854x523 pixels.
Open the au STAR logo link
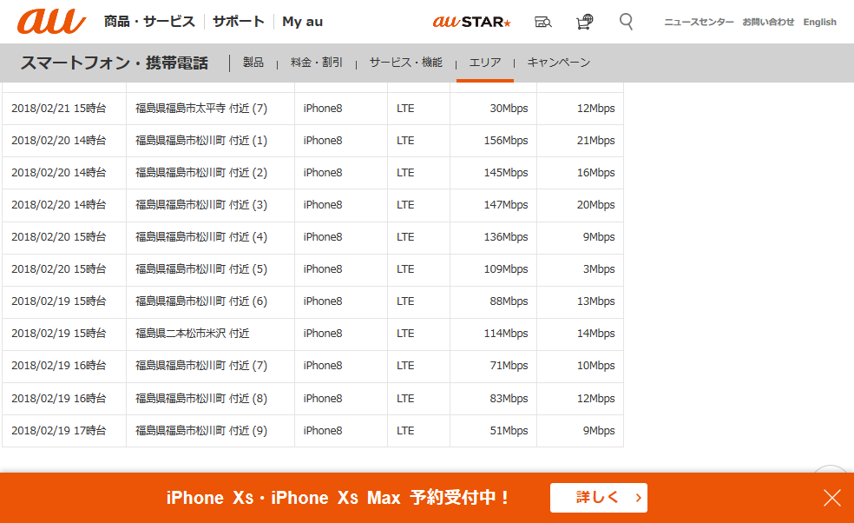tap(471, 22)
